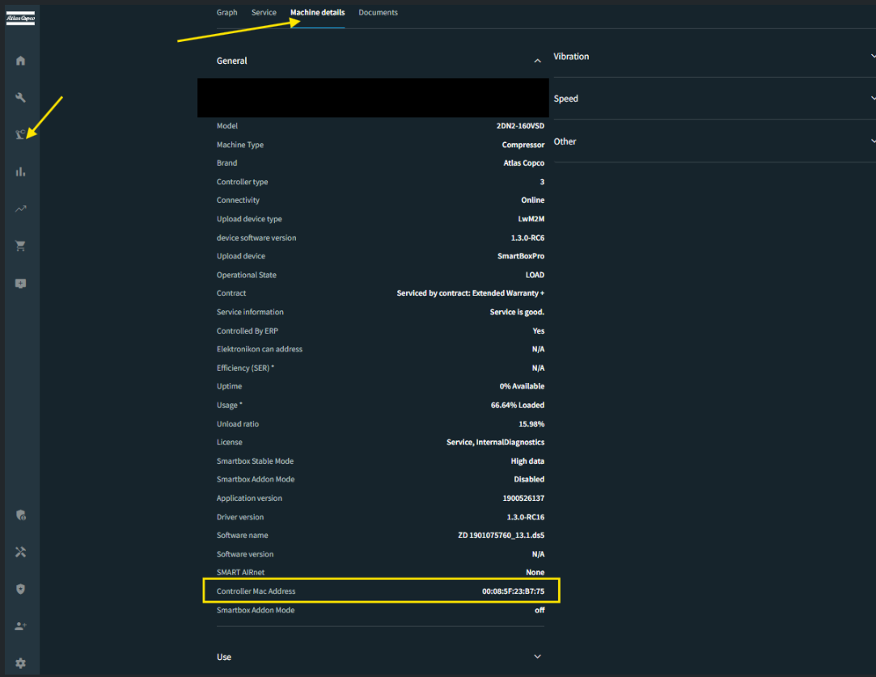Click the Atlas Copco brand value

pyautogui.click(x=524, y=163)
